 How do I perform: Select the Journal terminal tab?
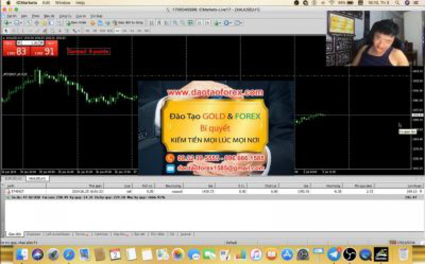click(185, 234)
